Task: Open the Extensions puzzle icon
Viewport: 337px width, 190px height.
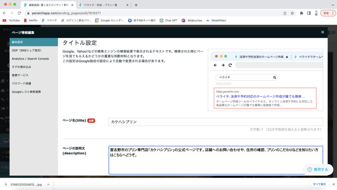Action: 301,13
